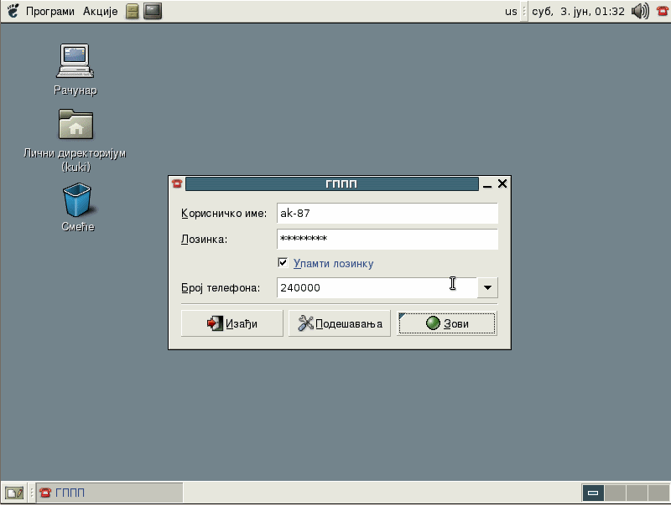Open Подешавања settings button
Image resolution: width=671 pixels, height=506 pixels.
(340, 323)
